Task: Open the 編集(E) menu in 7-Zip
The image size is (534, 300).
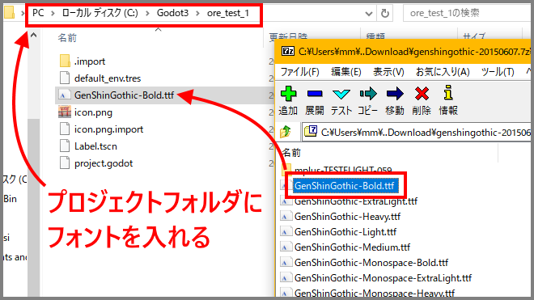Action: tap(346, 72)
